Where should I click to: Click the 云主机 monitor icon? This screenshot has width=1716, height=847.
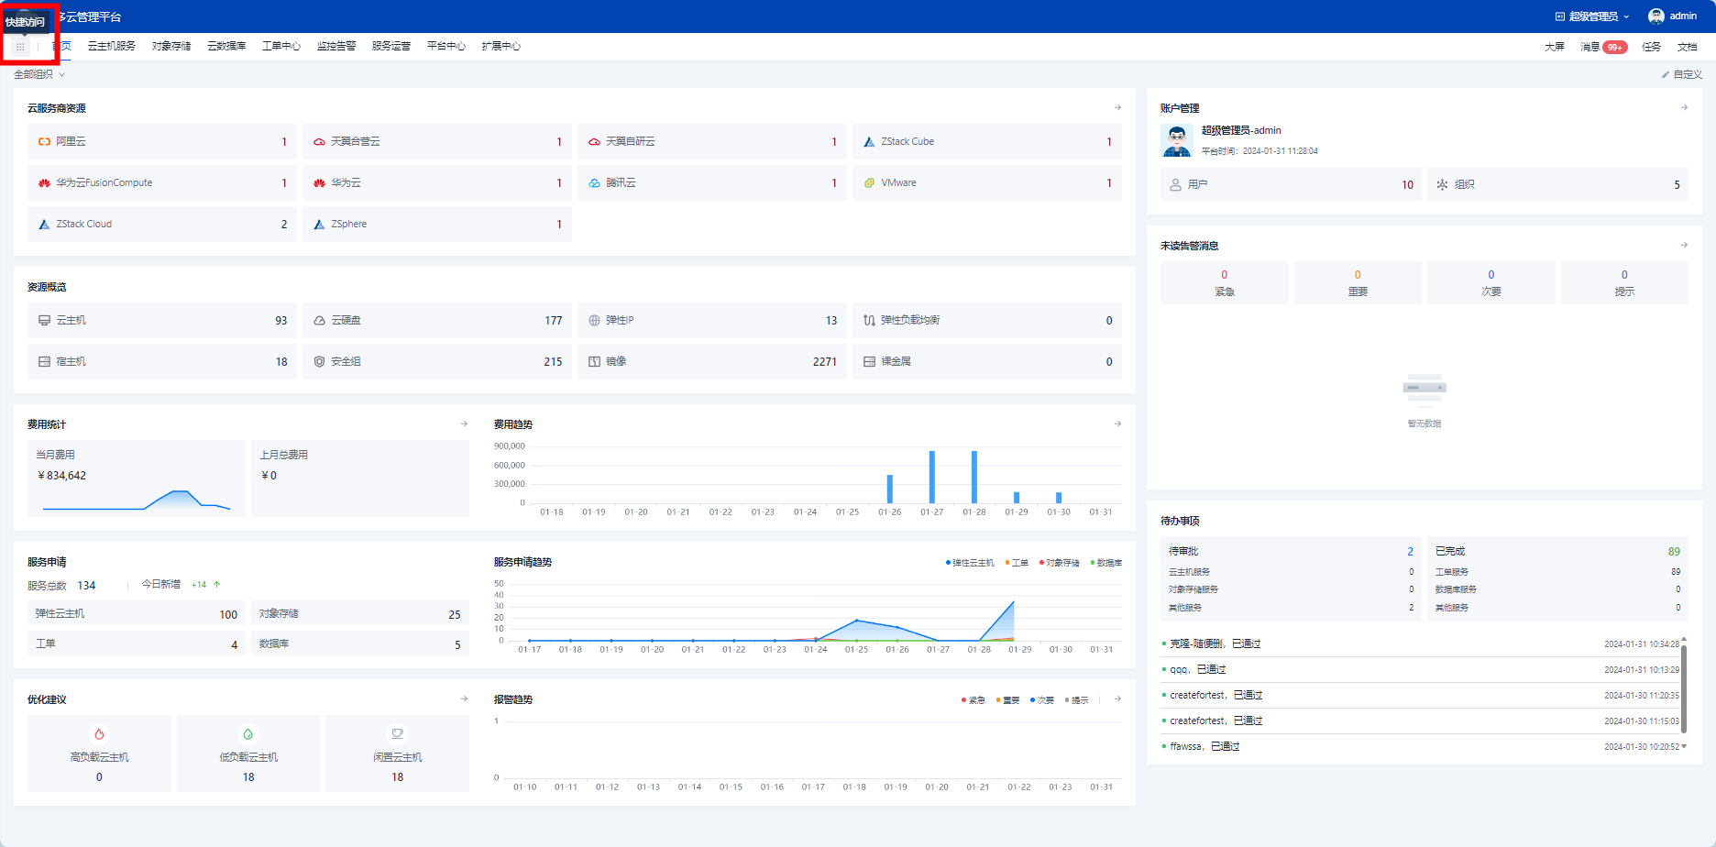coord(44,321)
